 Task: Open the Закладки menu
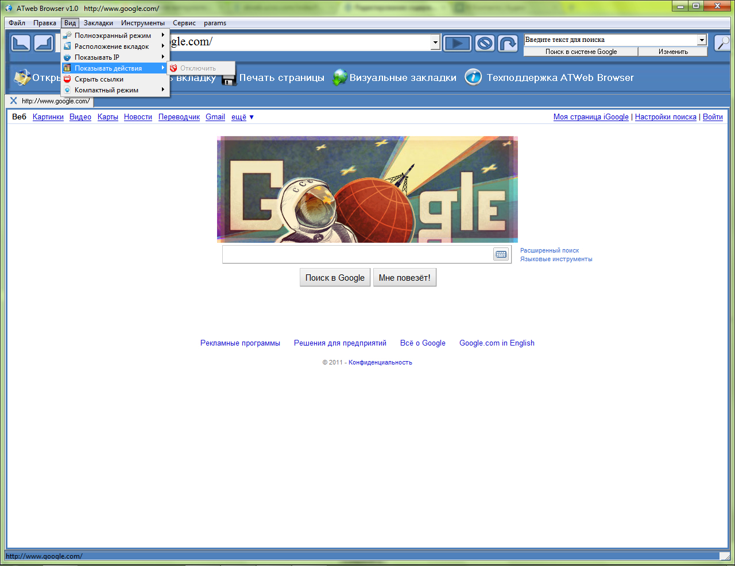tap(98, 23)
